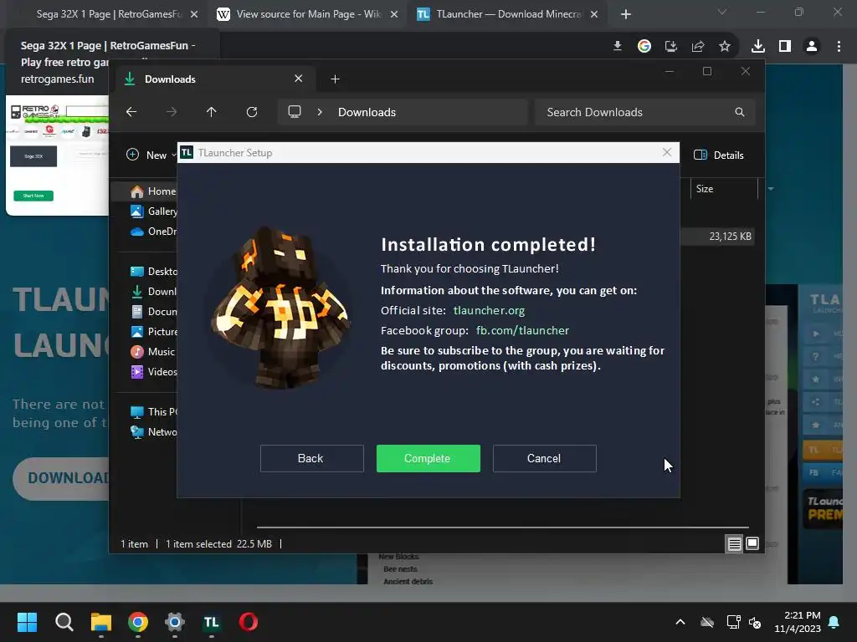Click the Google icon in Chrome toolbar
The height and width of the screenshot is (642, 857).
(644, 47)
